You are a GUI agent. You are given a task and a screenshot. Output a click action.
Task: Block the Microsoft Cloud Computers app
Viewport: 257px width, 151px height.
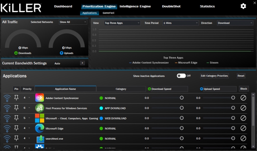pos(243,118)
